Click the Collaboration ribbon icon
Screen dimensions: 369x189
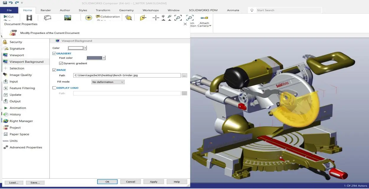point(98,17)
